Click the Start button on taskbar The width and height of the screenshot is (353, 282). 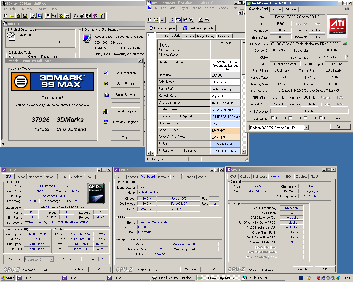[8, 278]
